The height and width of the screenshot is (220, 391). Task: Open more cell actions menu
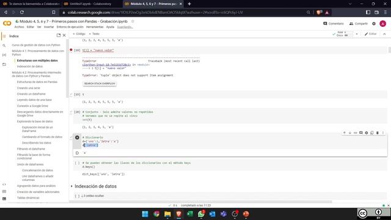(x=383, y=133)
